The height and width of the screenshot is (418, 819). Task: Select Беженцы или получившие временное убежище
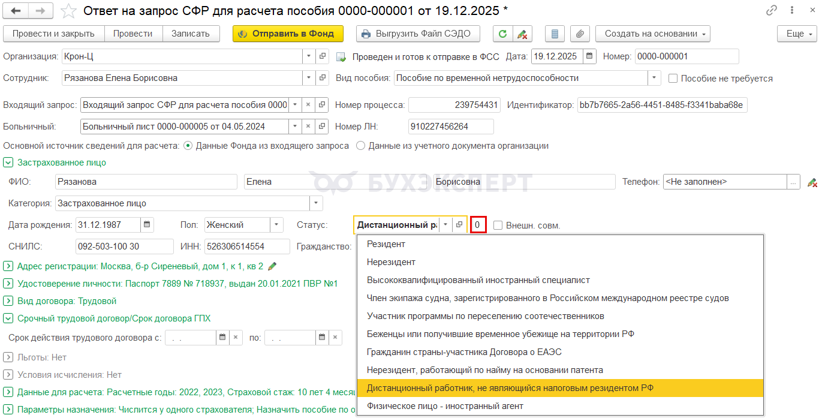(x=560, y=334)
